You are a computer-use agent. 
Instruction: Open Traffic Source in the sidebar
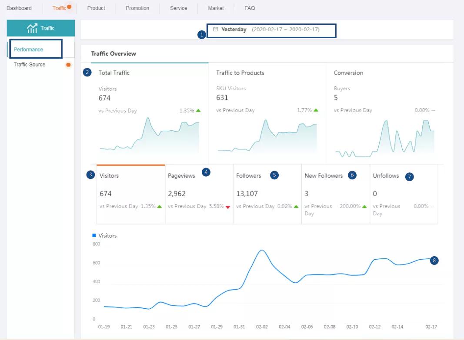coord(30,65)
